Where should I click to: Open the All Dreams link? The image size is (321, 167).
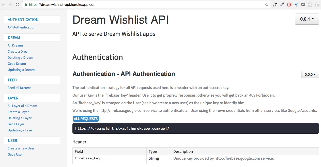coord(16,45)
